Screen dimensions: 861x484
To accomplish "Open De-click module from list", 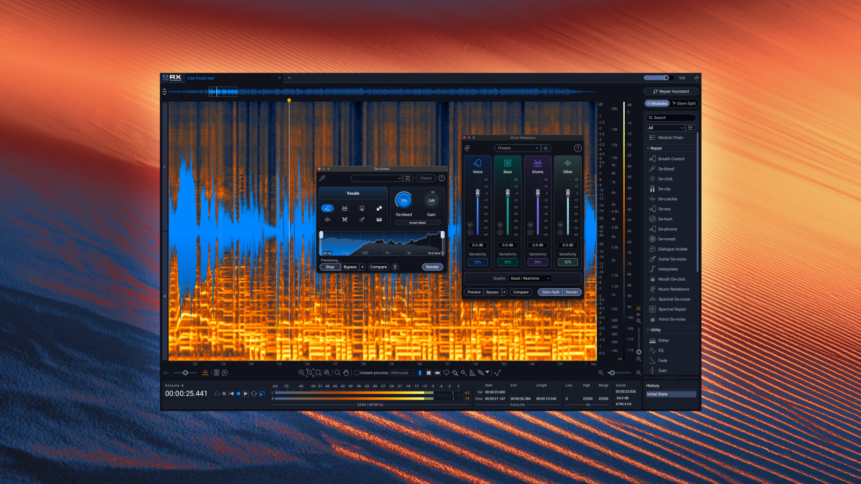I will point(665,179).
